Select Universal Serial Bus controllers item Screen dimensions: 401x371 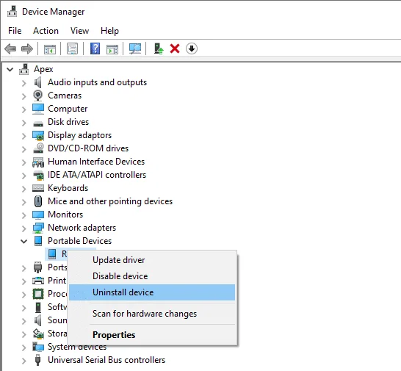point(106,360)
